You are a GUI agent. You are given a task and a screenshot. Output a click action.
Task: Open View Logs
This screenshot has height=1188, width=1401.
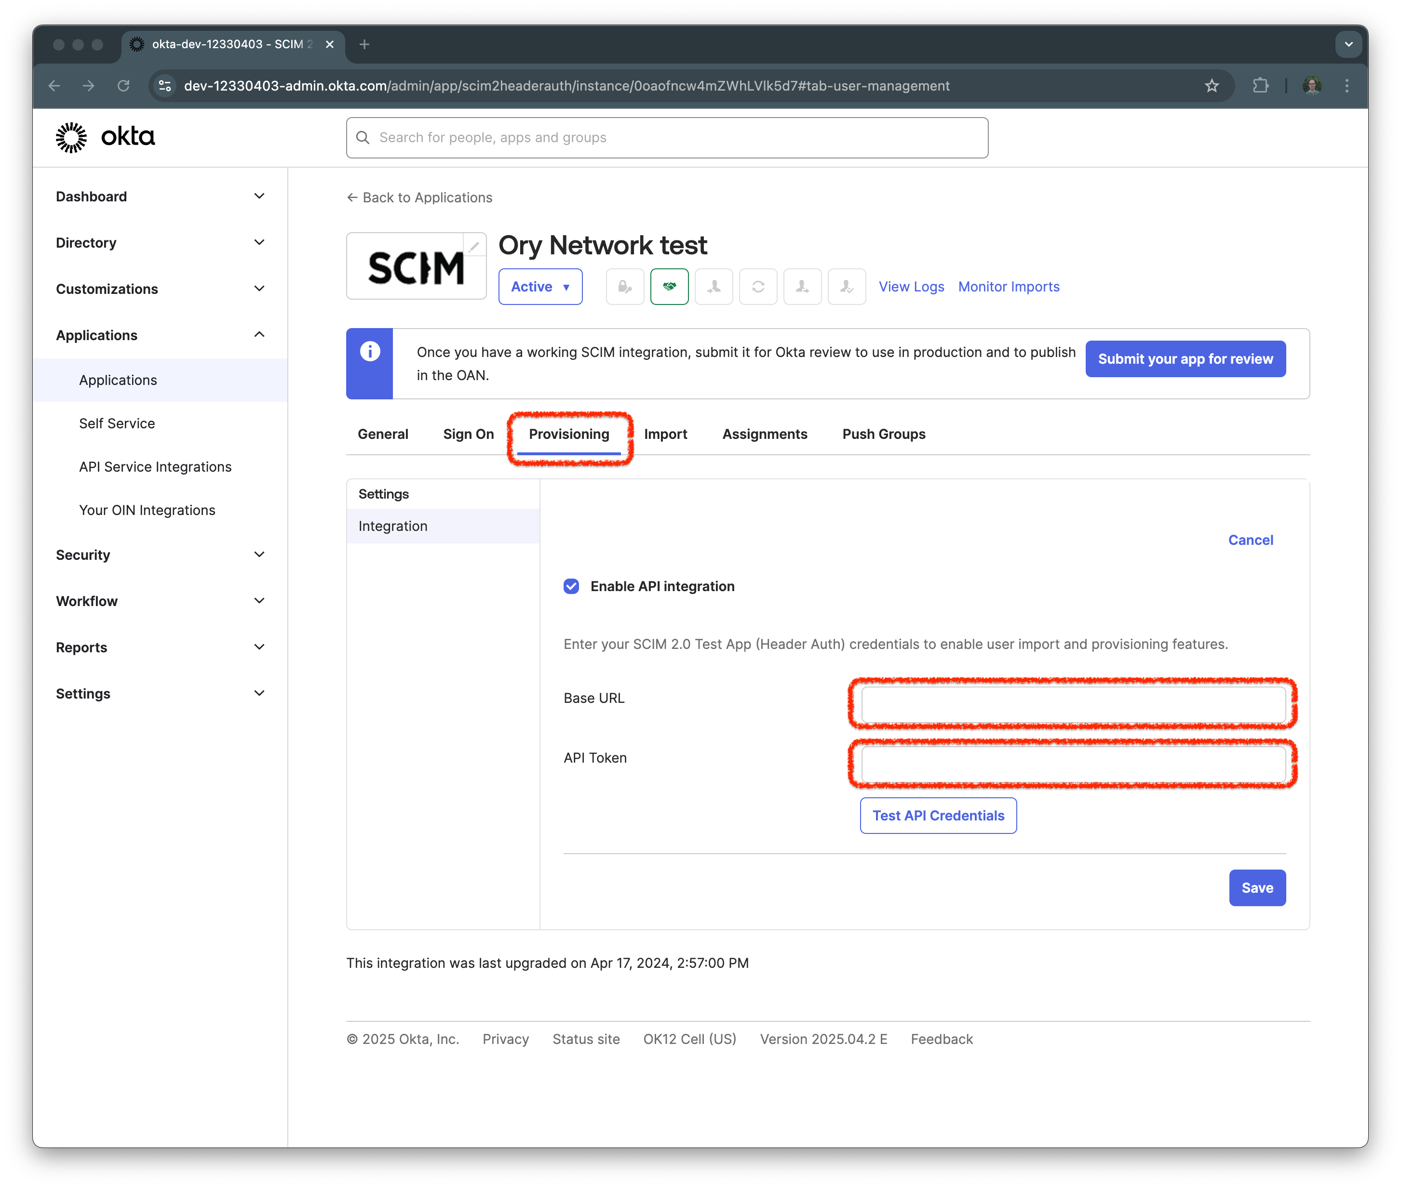click(x=911, y=286)
